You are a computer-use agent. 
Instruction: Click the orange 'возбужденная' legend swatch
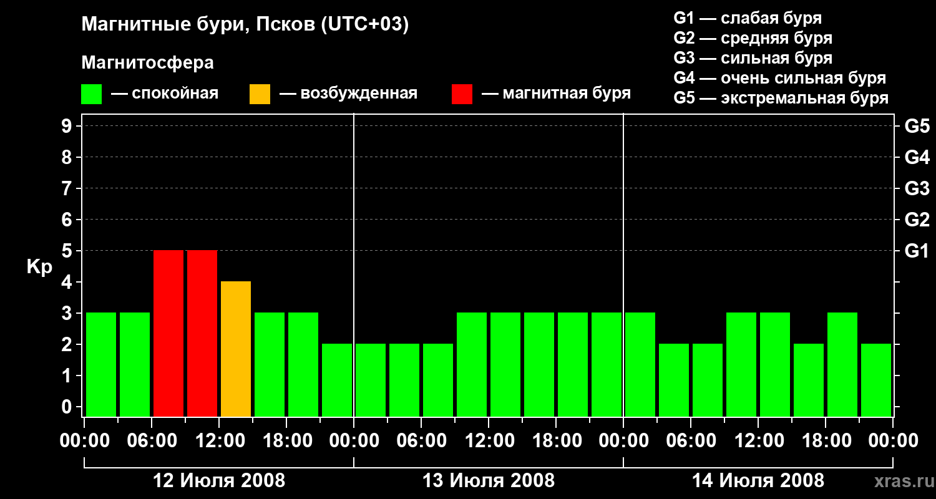tap(260, 94)
